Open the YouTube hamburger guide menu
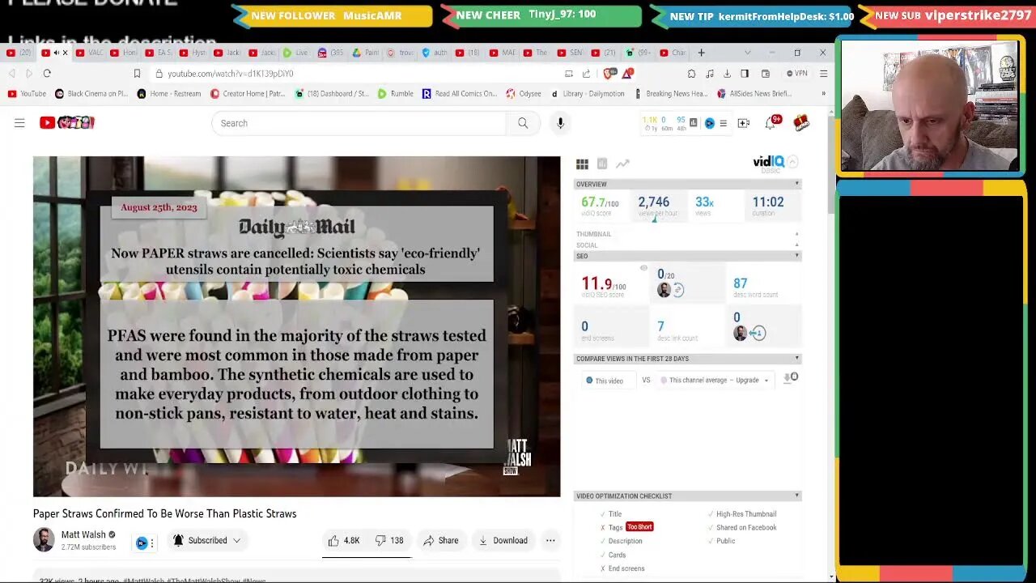This screenshot has height=583, width=1036. pos(19,123)
